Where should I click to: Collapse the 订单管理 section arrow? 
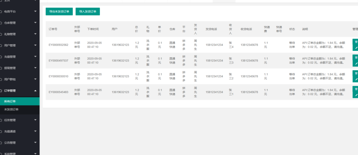[x=35, y=91]
